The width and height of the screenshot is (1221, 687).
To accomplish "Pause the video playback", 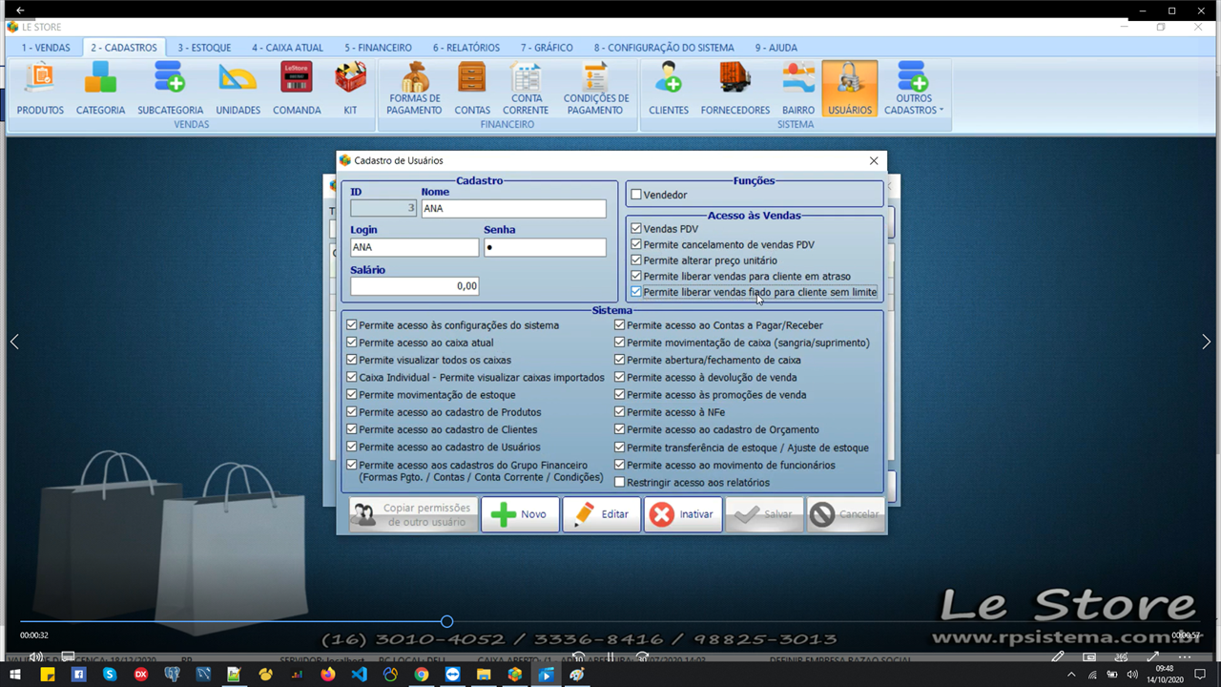I will point(610,656).
